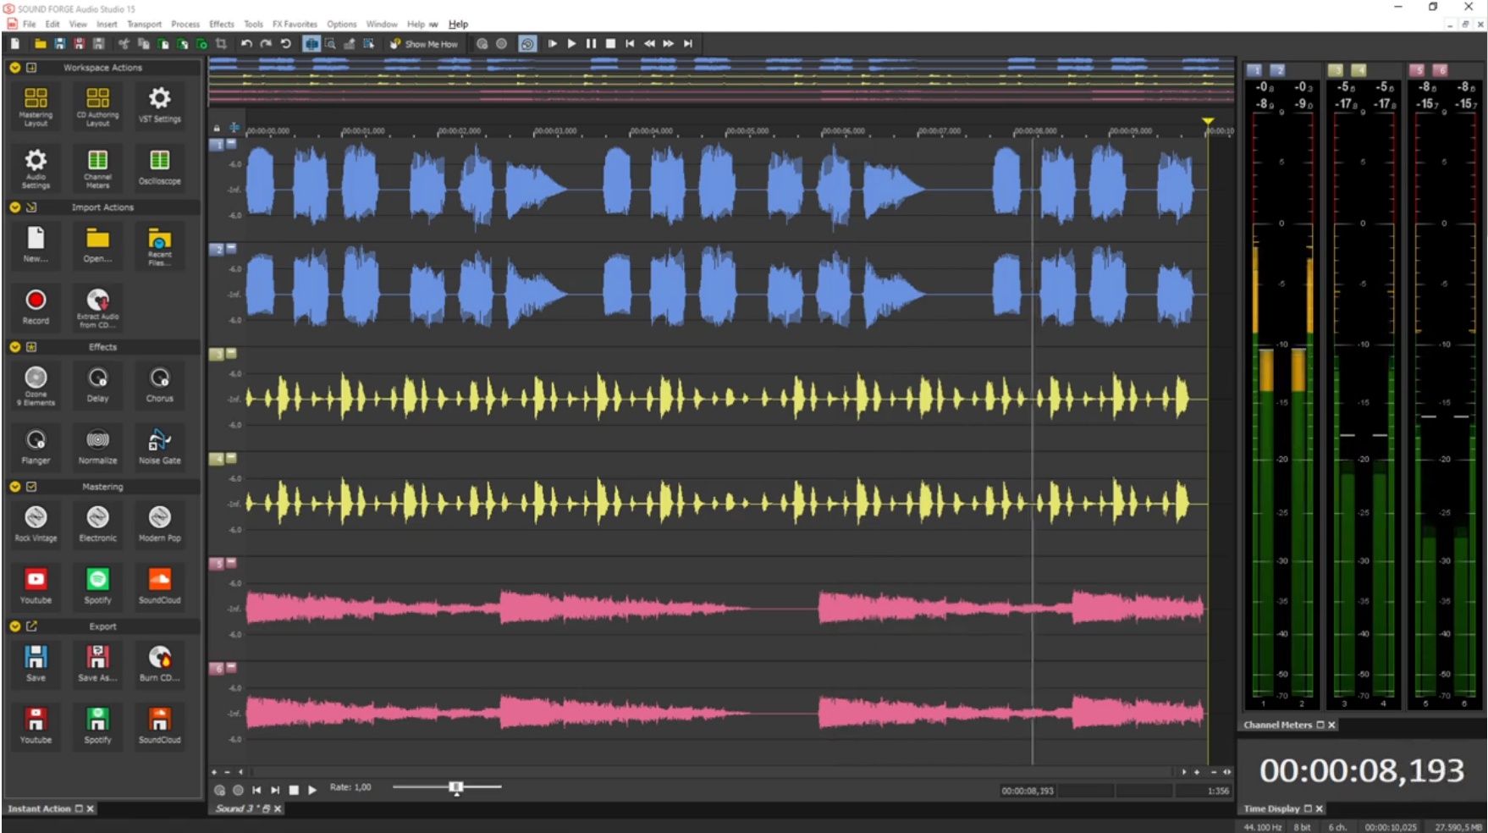Collapse track 5 with its minimize button

[230, 563]
